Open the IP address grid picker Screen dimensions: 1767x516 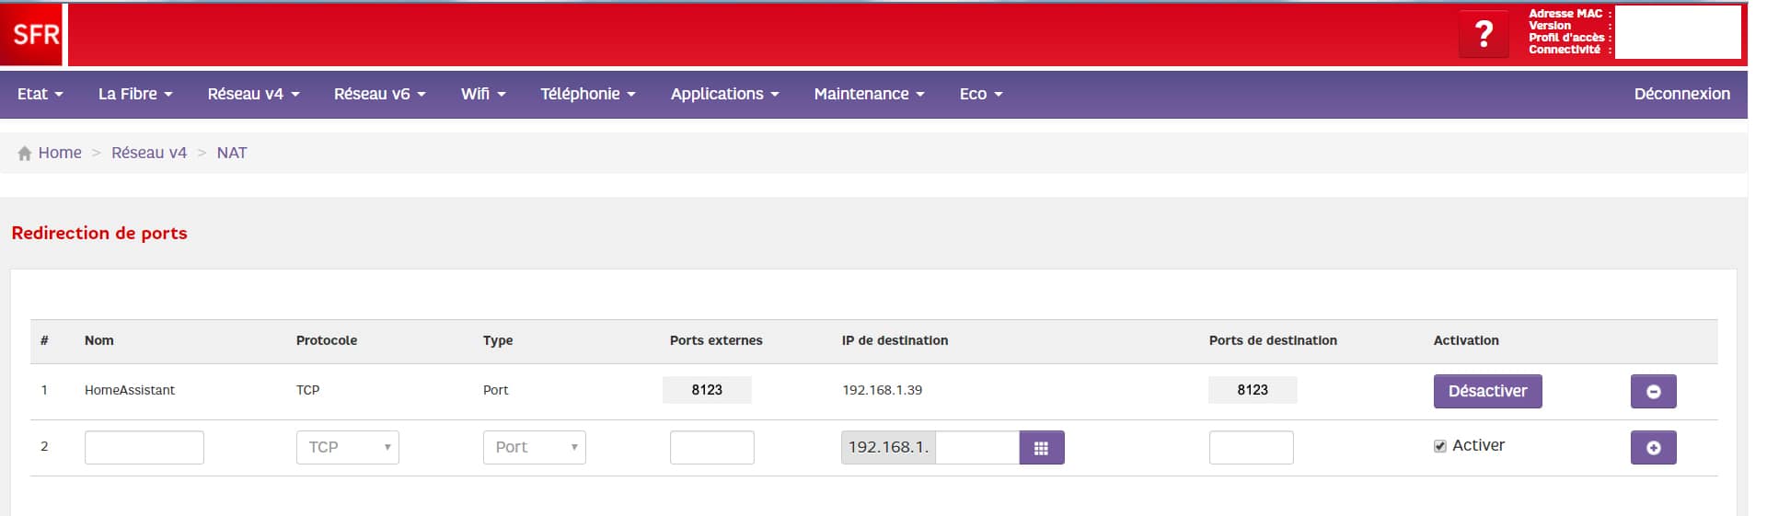(1042, 448)
